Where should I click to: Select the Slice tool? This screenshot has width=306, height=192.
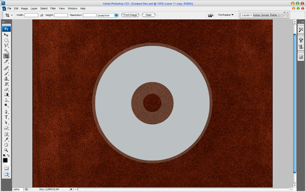pyautogui.click(x=6, y=61)
